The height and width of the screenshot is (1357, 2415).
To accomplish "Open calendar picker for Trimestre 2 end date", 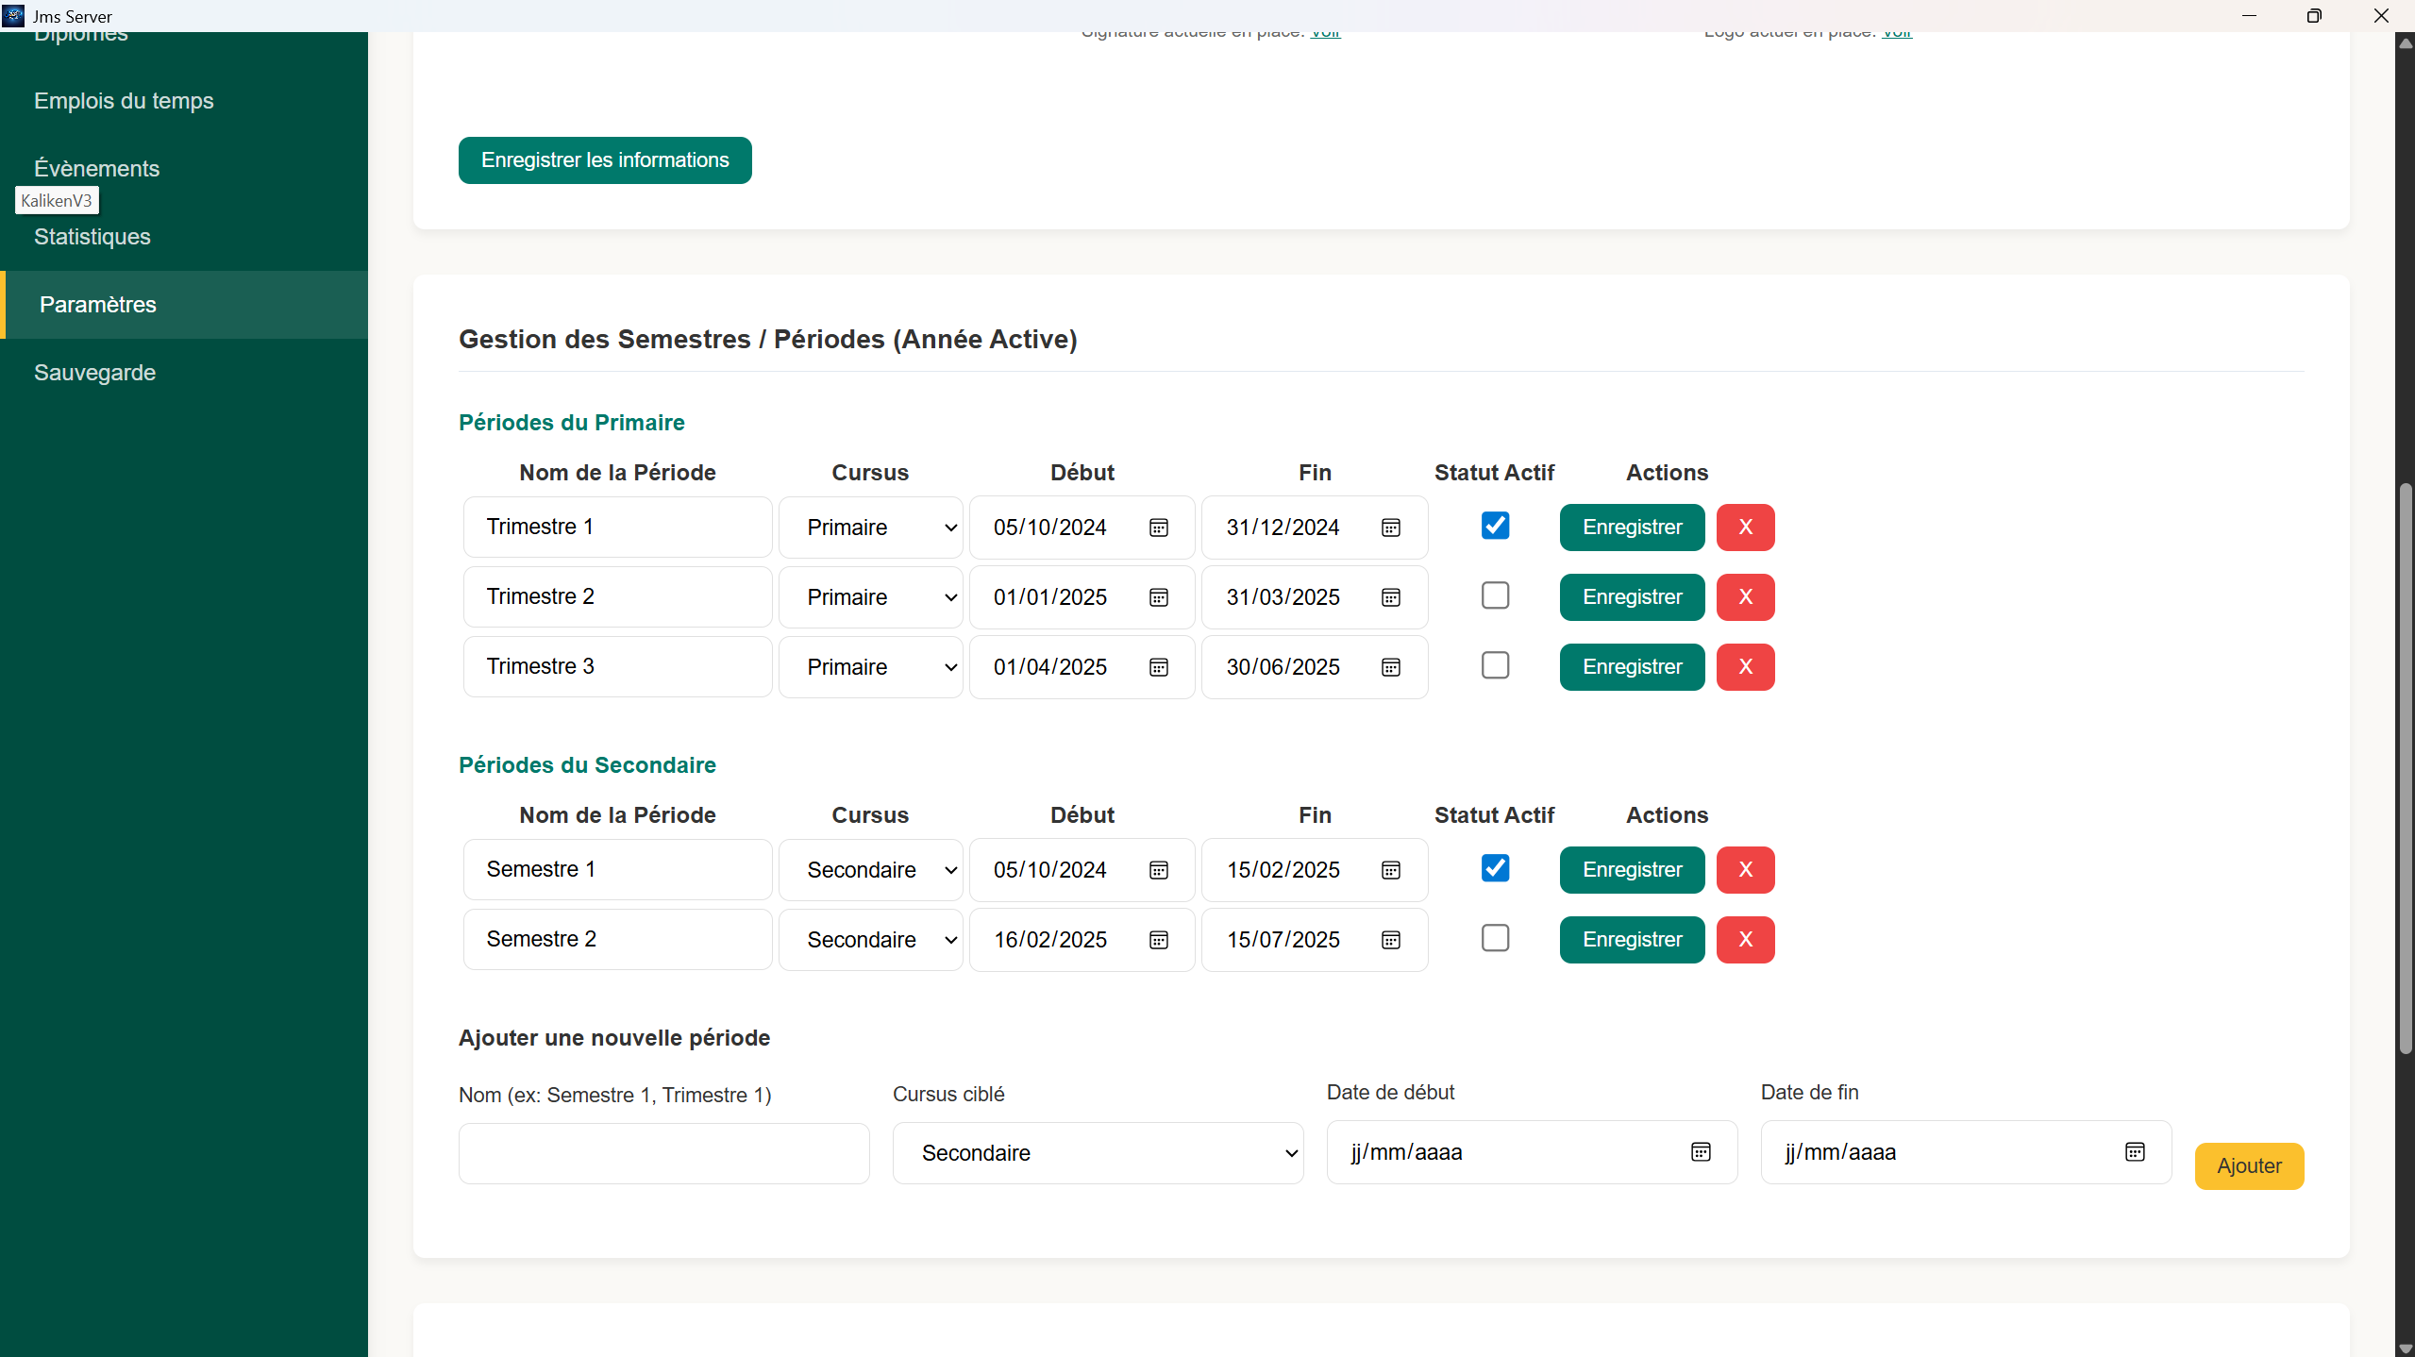I will click(x=1391, y=597).
